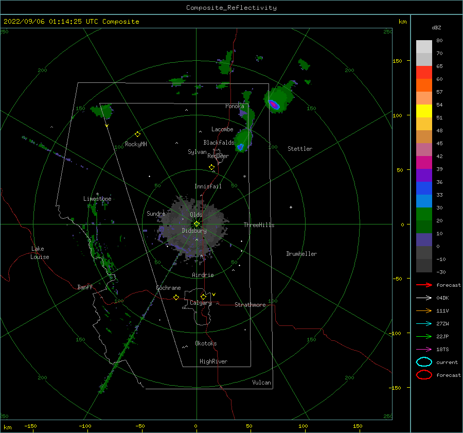This screenshot has height=433, width=463.
Task: Click the Sundre label
Action: point(156,213)
